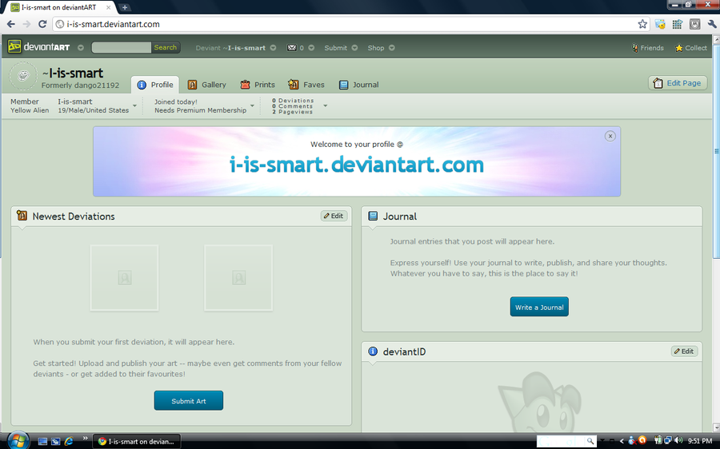This screenshot has width=720, height=449.
Task: Expand the Deviant ~I-is-smart dropdown arrow
Action: coord(274,48)
